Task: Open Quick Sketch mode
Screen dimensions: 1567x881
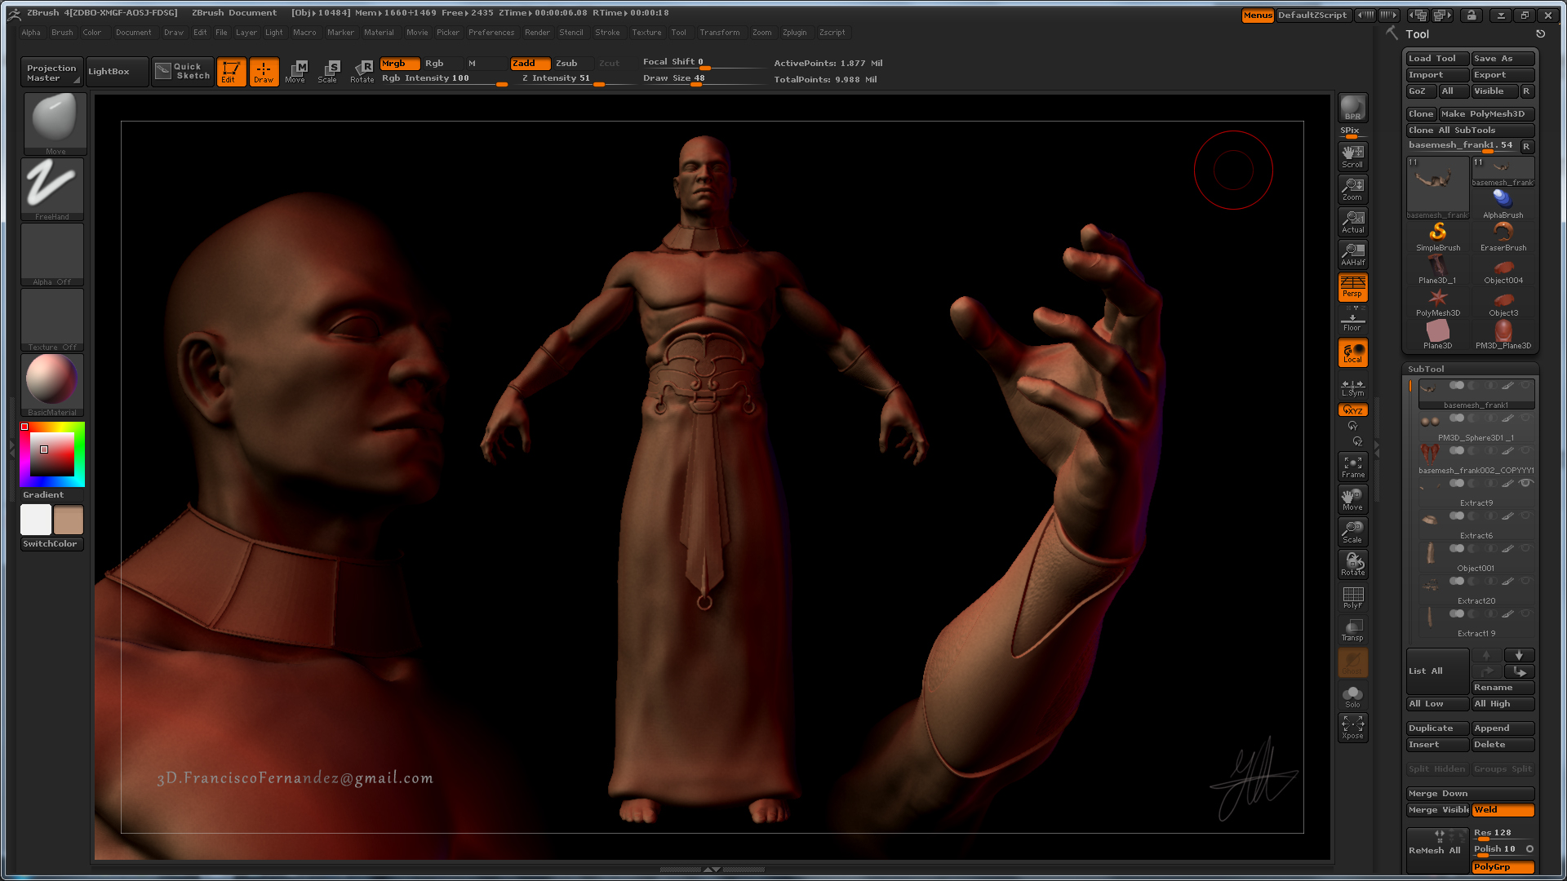Action: pyautogui.click(x=184, y=71)
